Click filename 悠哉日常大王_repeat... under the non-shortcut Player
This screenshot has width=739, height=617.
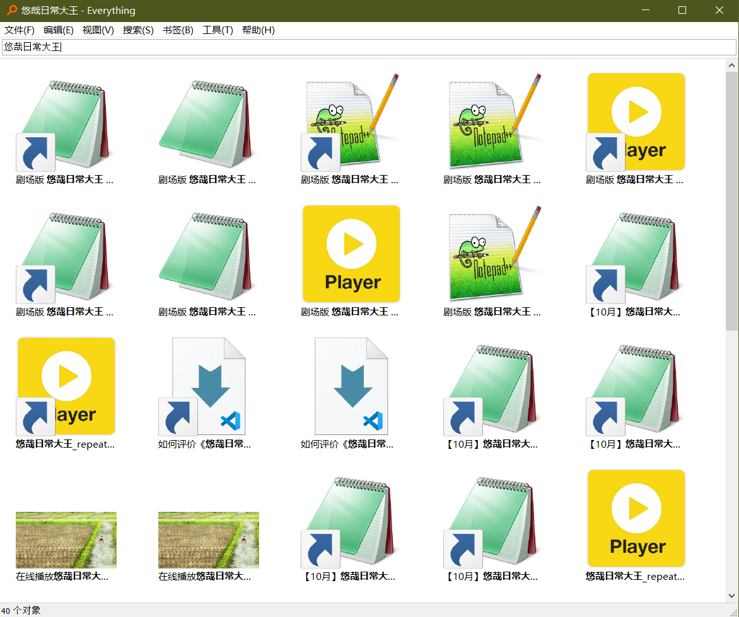pyautogui.click(x=636, y=577)
